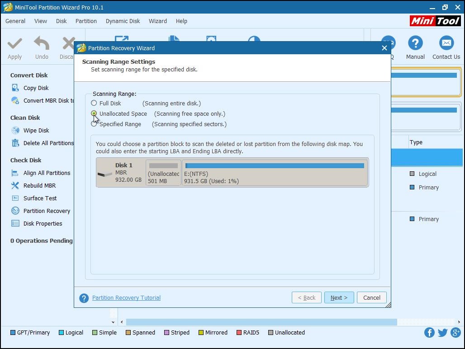The width and height of the screenshot is (465, 349).
Task: Click the Surface Test icon
Action: [15, 198]
